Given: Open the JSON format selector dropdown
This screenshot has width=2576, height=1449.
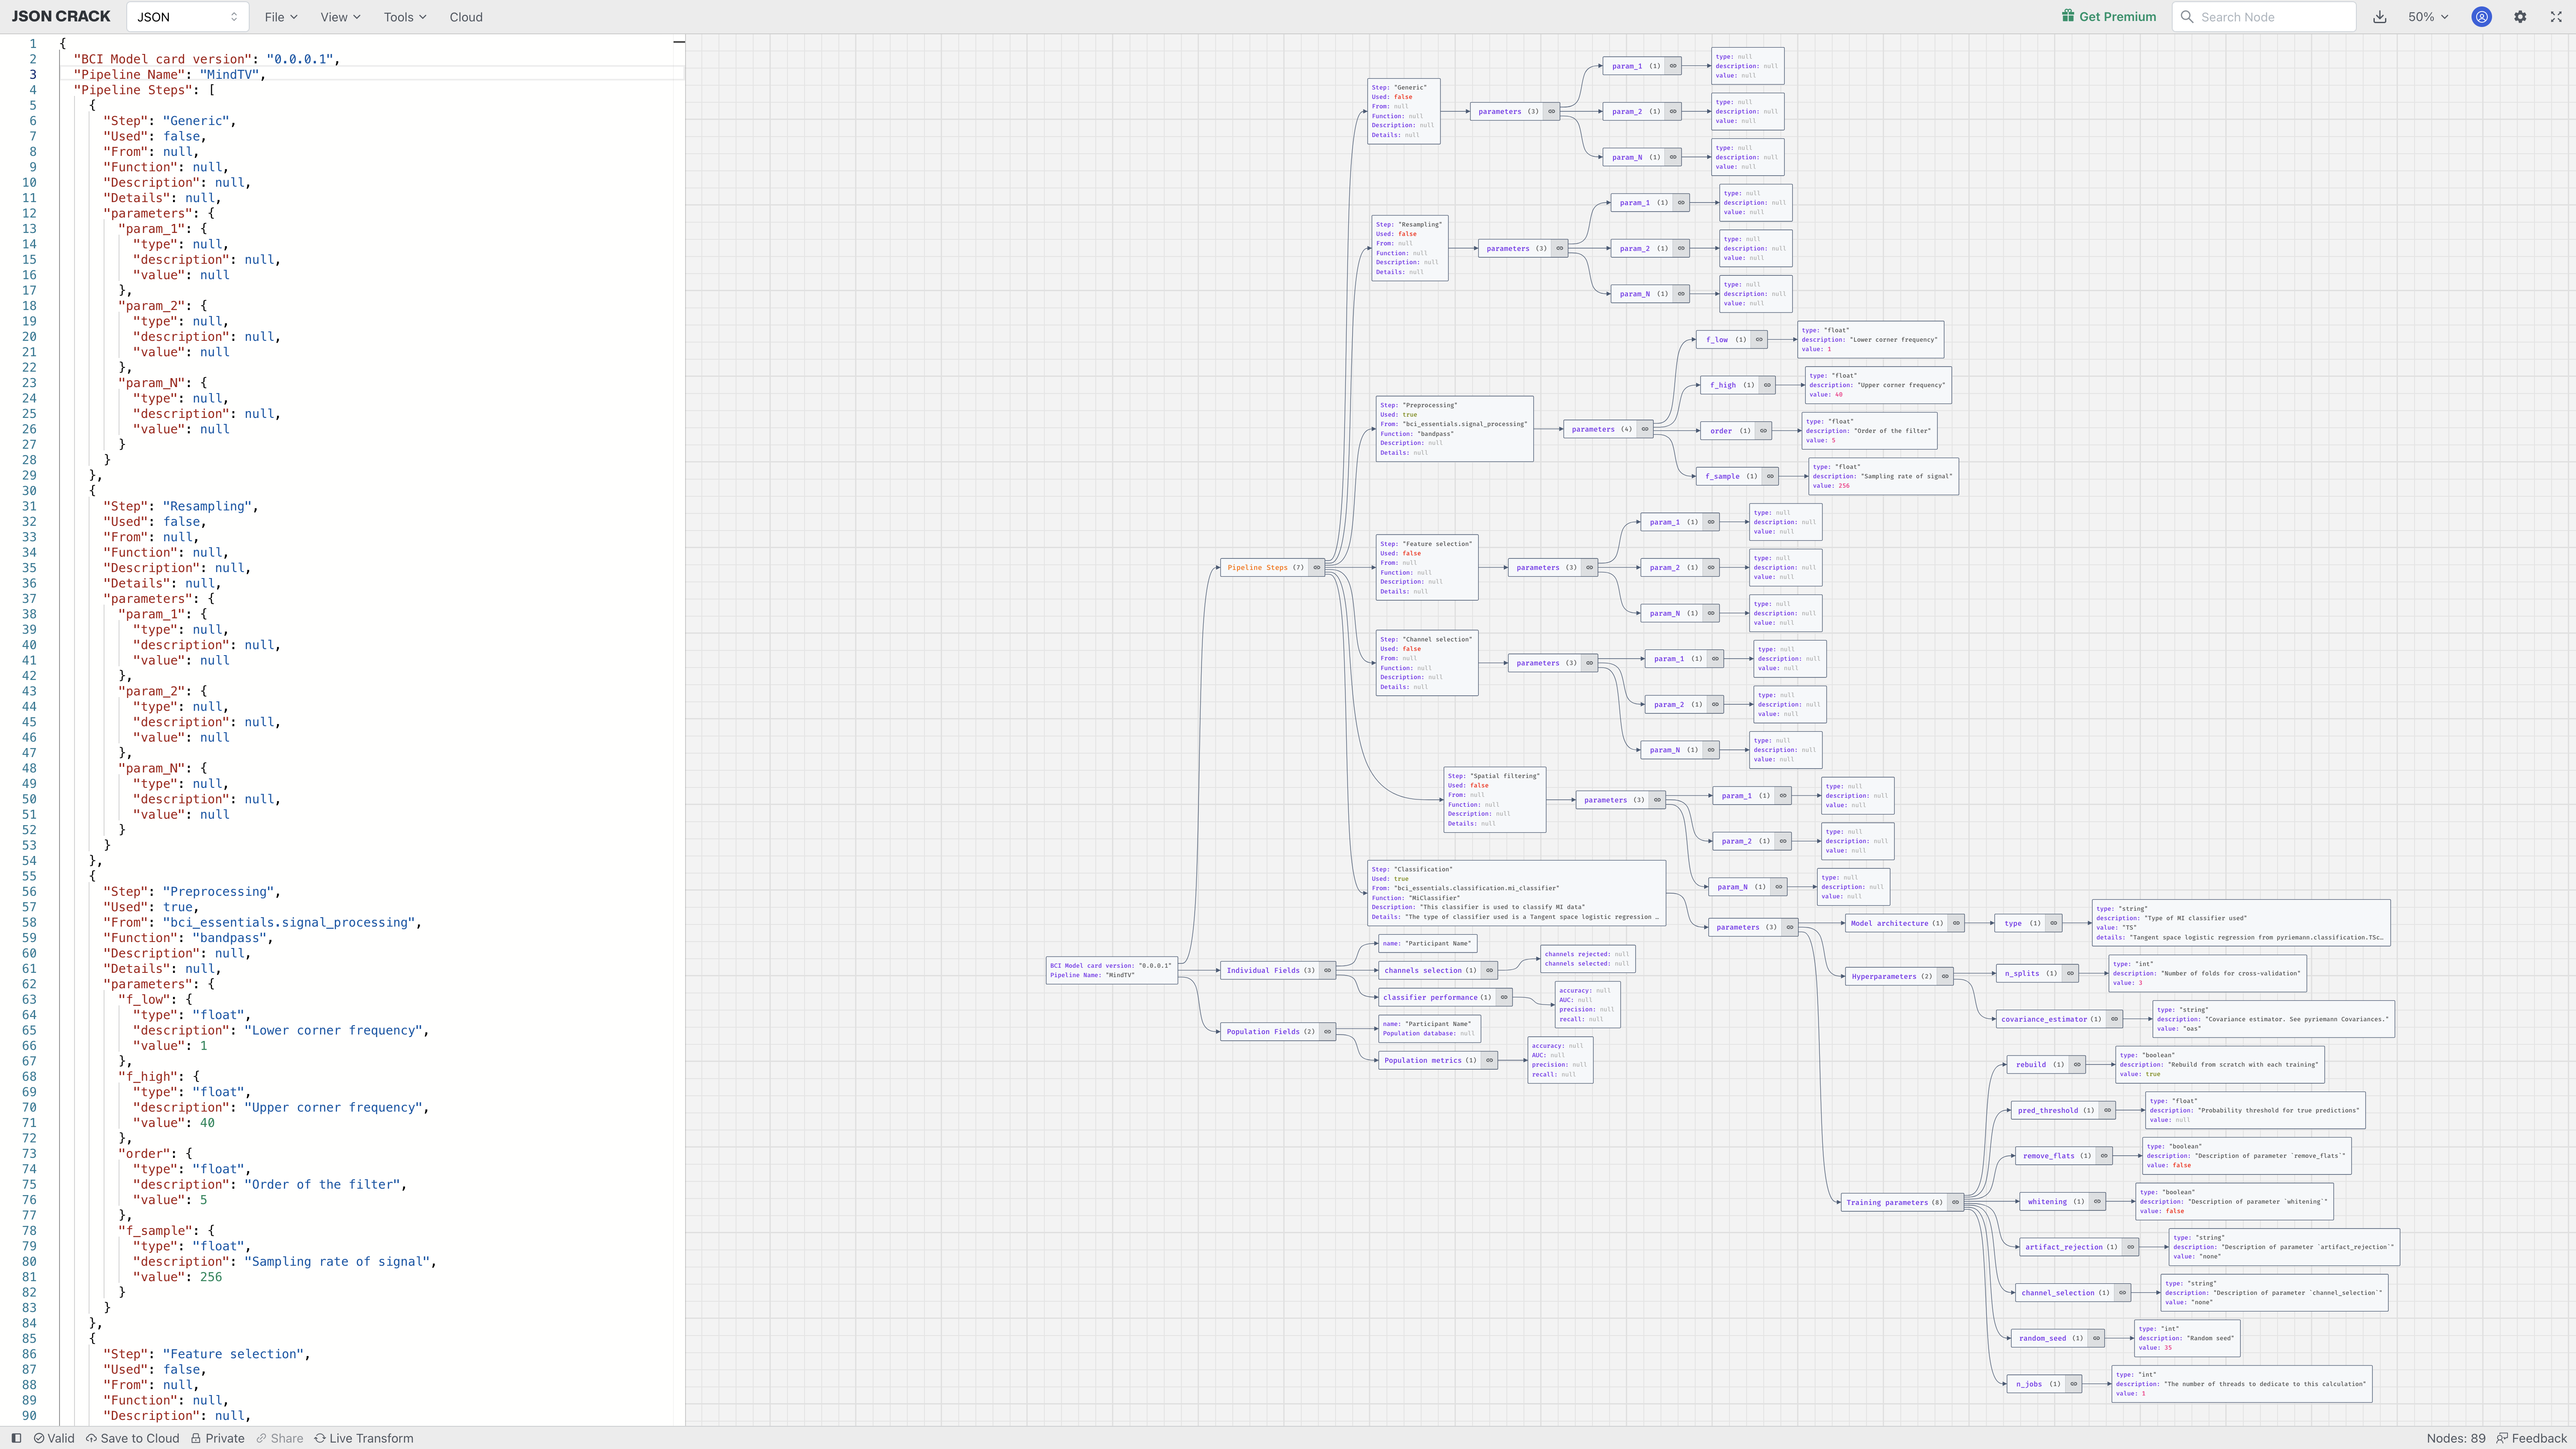Looking at the screenshot, I should 187,17.
